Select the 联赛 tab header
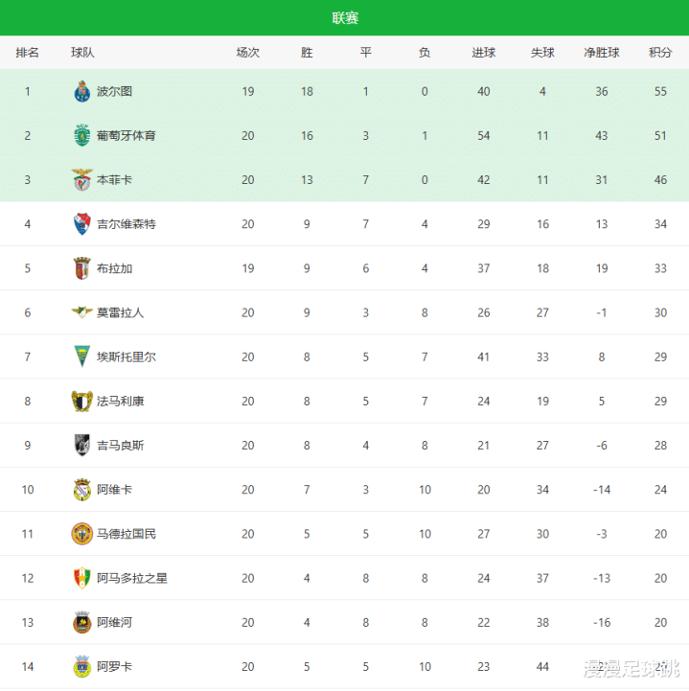 coord(345,18)
